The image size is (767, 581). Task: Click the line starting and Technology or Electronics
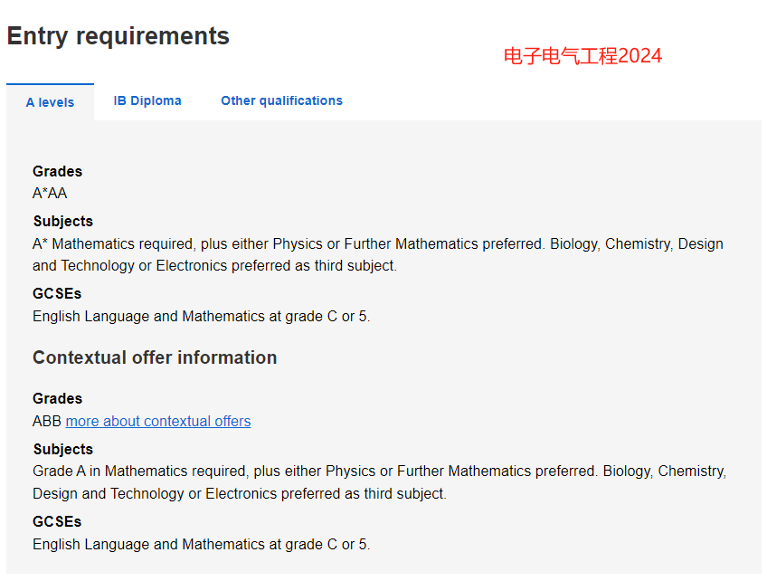coord(214,265)
